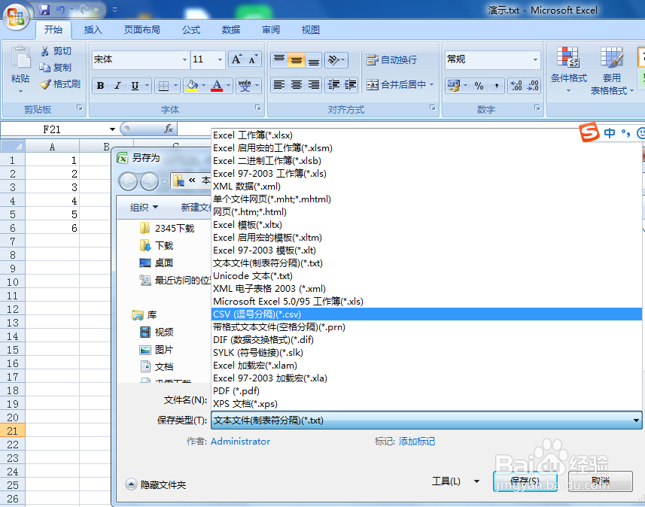This screenshot has height=507, width=645.
Task: Click the increase indent icon
Action: point(350,85)
